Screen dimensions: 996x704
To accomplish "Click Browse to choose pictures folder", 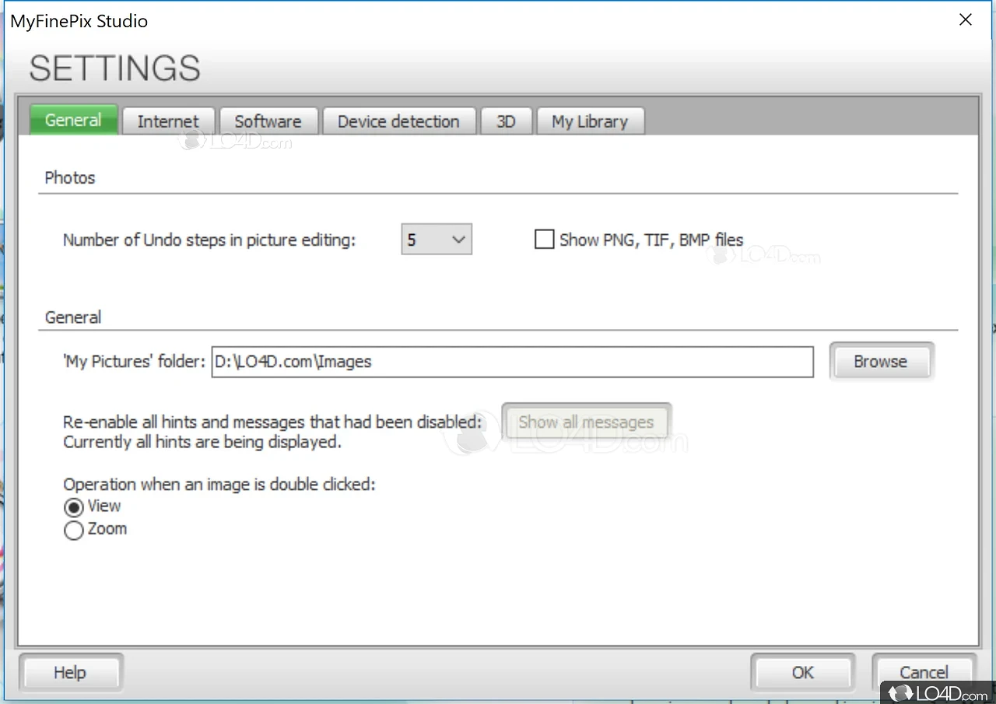I will pos(881,362).
